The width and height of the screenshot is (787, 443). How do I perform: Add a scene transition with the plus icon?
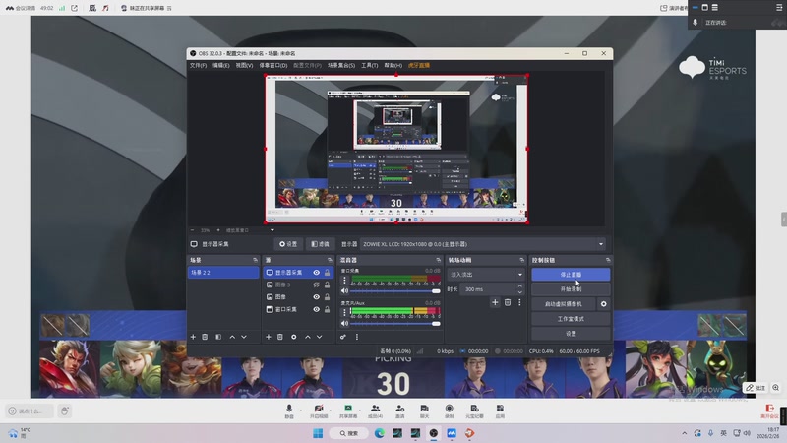click(x=495, y=302)
